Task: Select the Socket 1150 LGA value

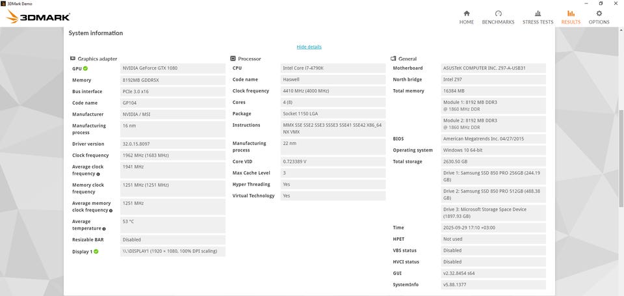Action: pos(333,114)
